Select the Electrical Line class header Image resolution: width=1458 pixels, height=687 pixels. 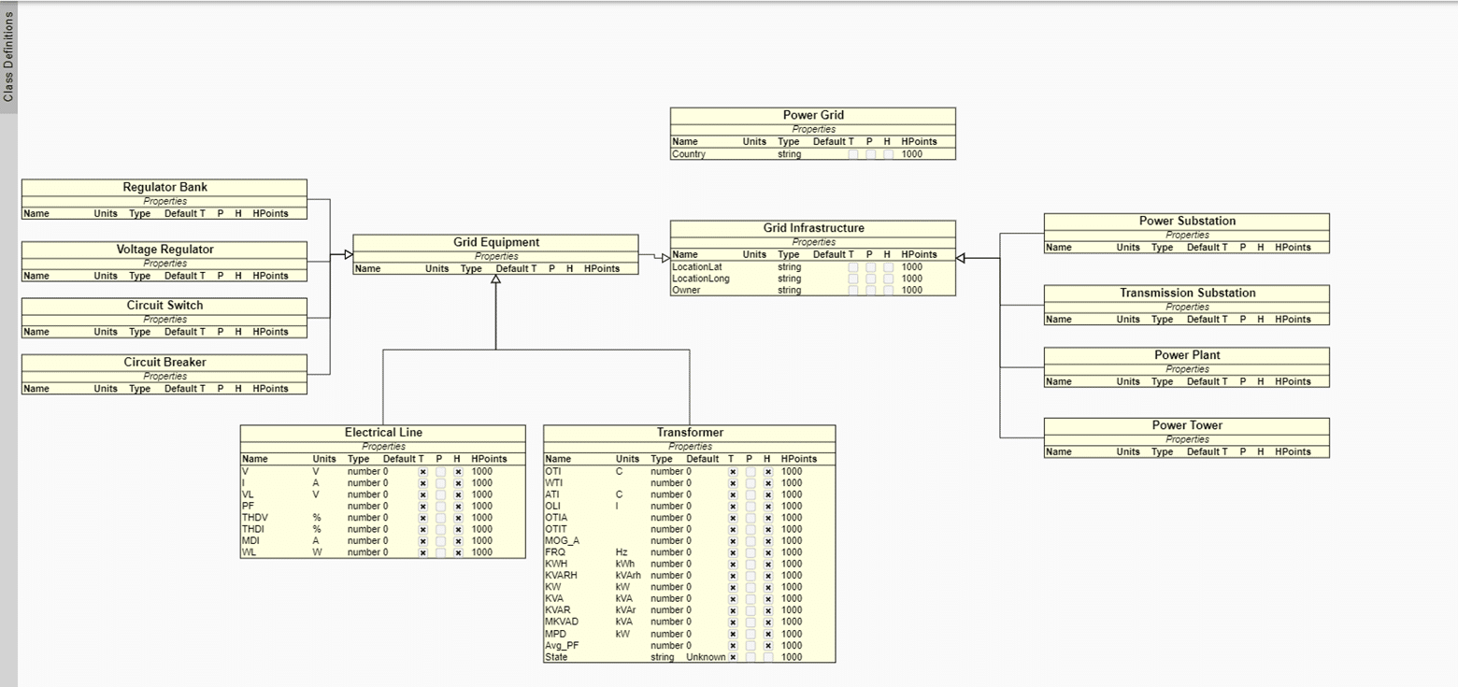tap(382, 432)
